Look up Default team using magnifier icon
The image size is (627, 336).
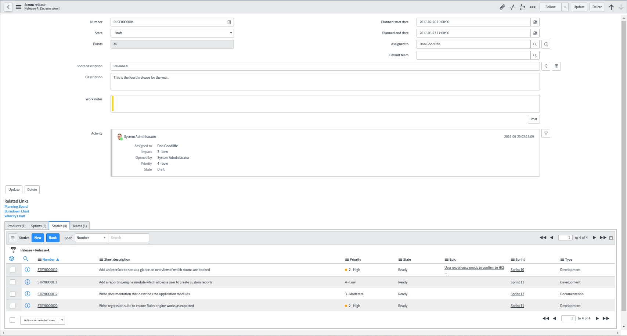[x=535, y=55]
